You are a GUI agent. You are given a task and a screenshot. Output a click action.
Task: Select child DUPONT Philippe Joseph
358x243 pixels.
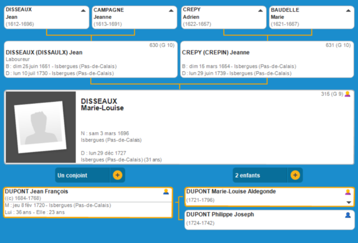click(x=220, y=215)
